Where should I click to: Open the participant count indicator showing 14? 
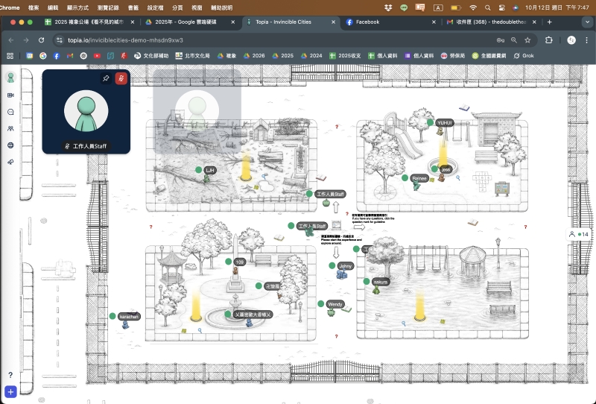pyautogui.click(x=580, y=234)
